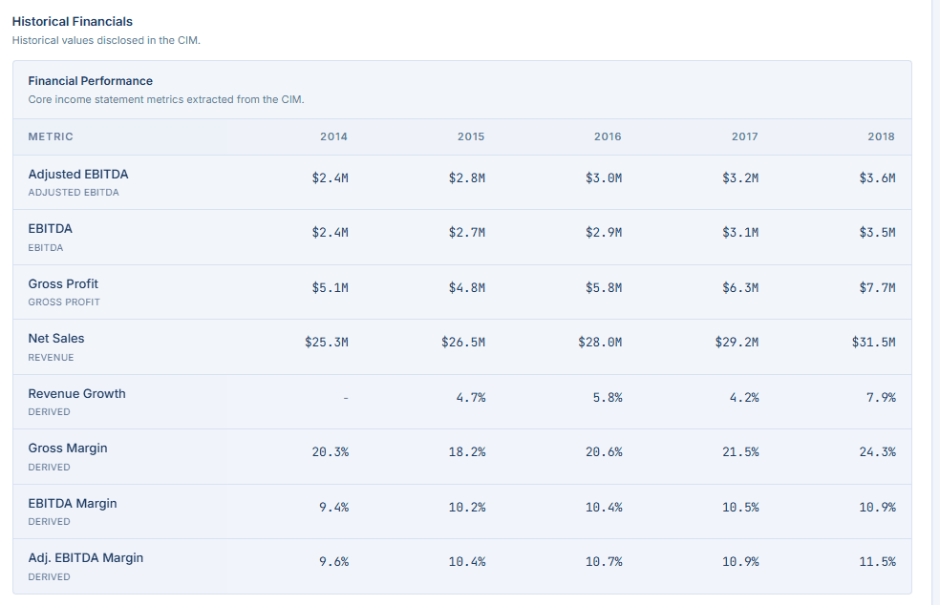The image size is (940, 605).
Task: Select the EBITDA Margin row label
Action: tap(73, 503)
